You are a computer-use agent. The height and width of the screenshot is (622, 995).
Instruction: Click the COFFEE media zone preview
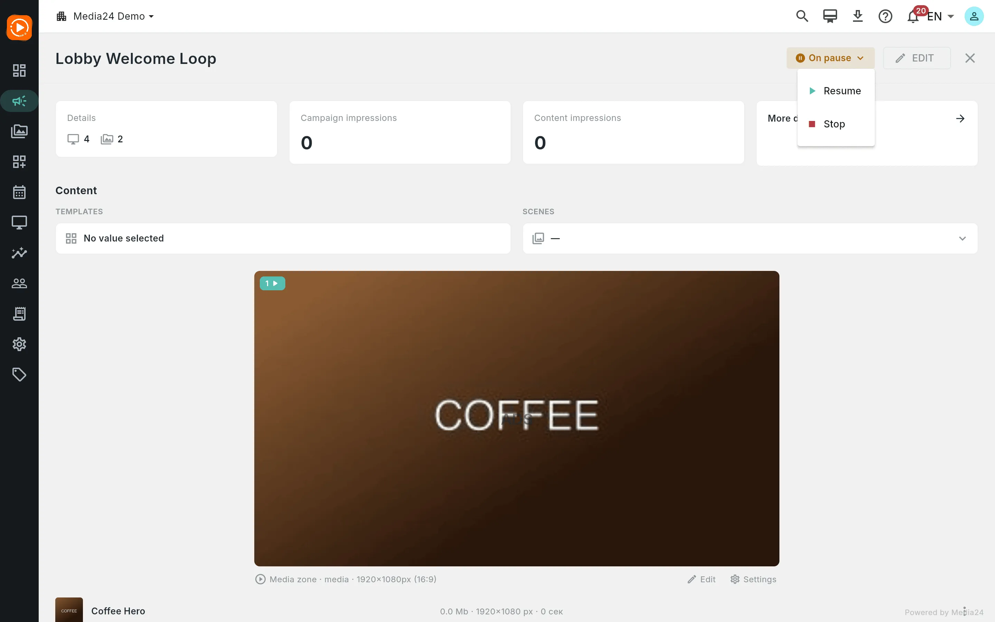pos(517,418)
